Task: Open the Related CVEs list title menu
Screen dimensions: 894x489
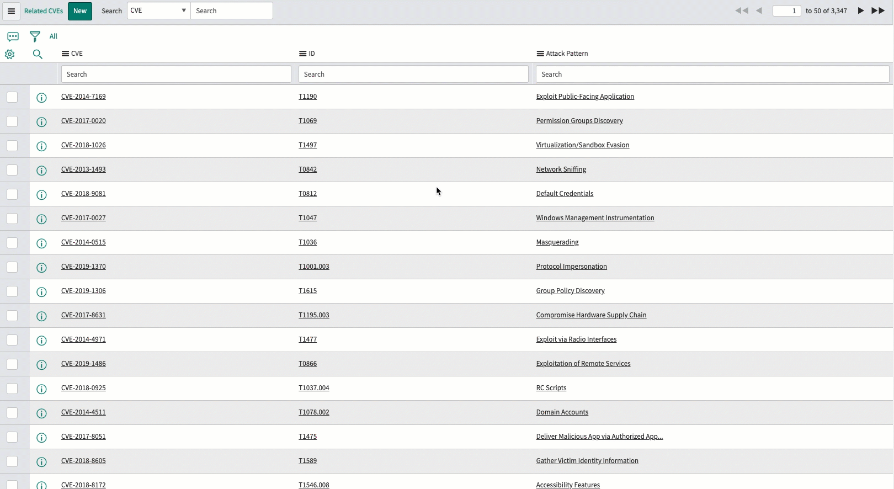Action: [44, 11]
